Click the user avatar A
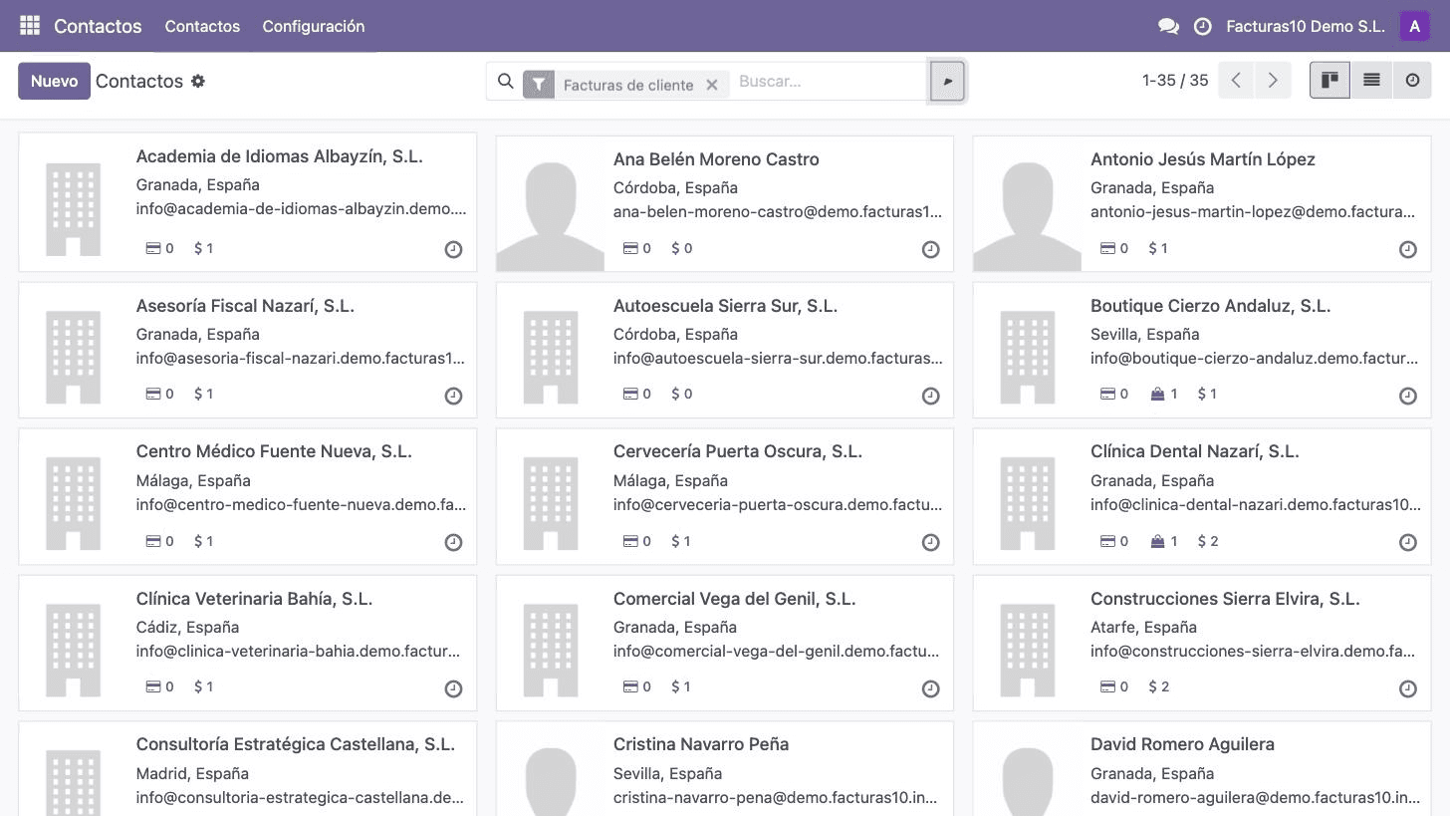1450x816 pixels. tap(1414, 26)
